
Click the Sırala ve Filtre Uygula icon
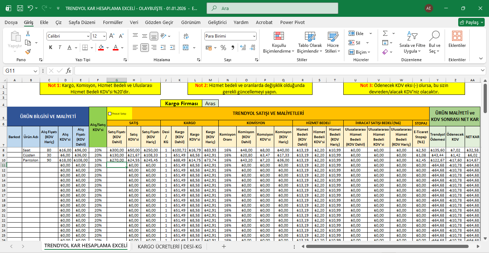[412, 36]
